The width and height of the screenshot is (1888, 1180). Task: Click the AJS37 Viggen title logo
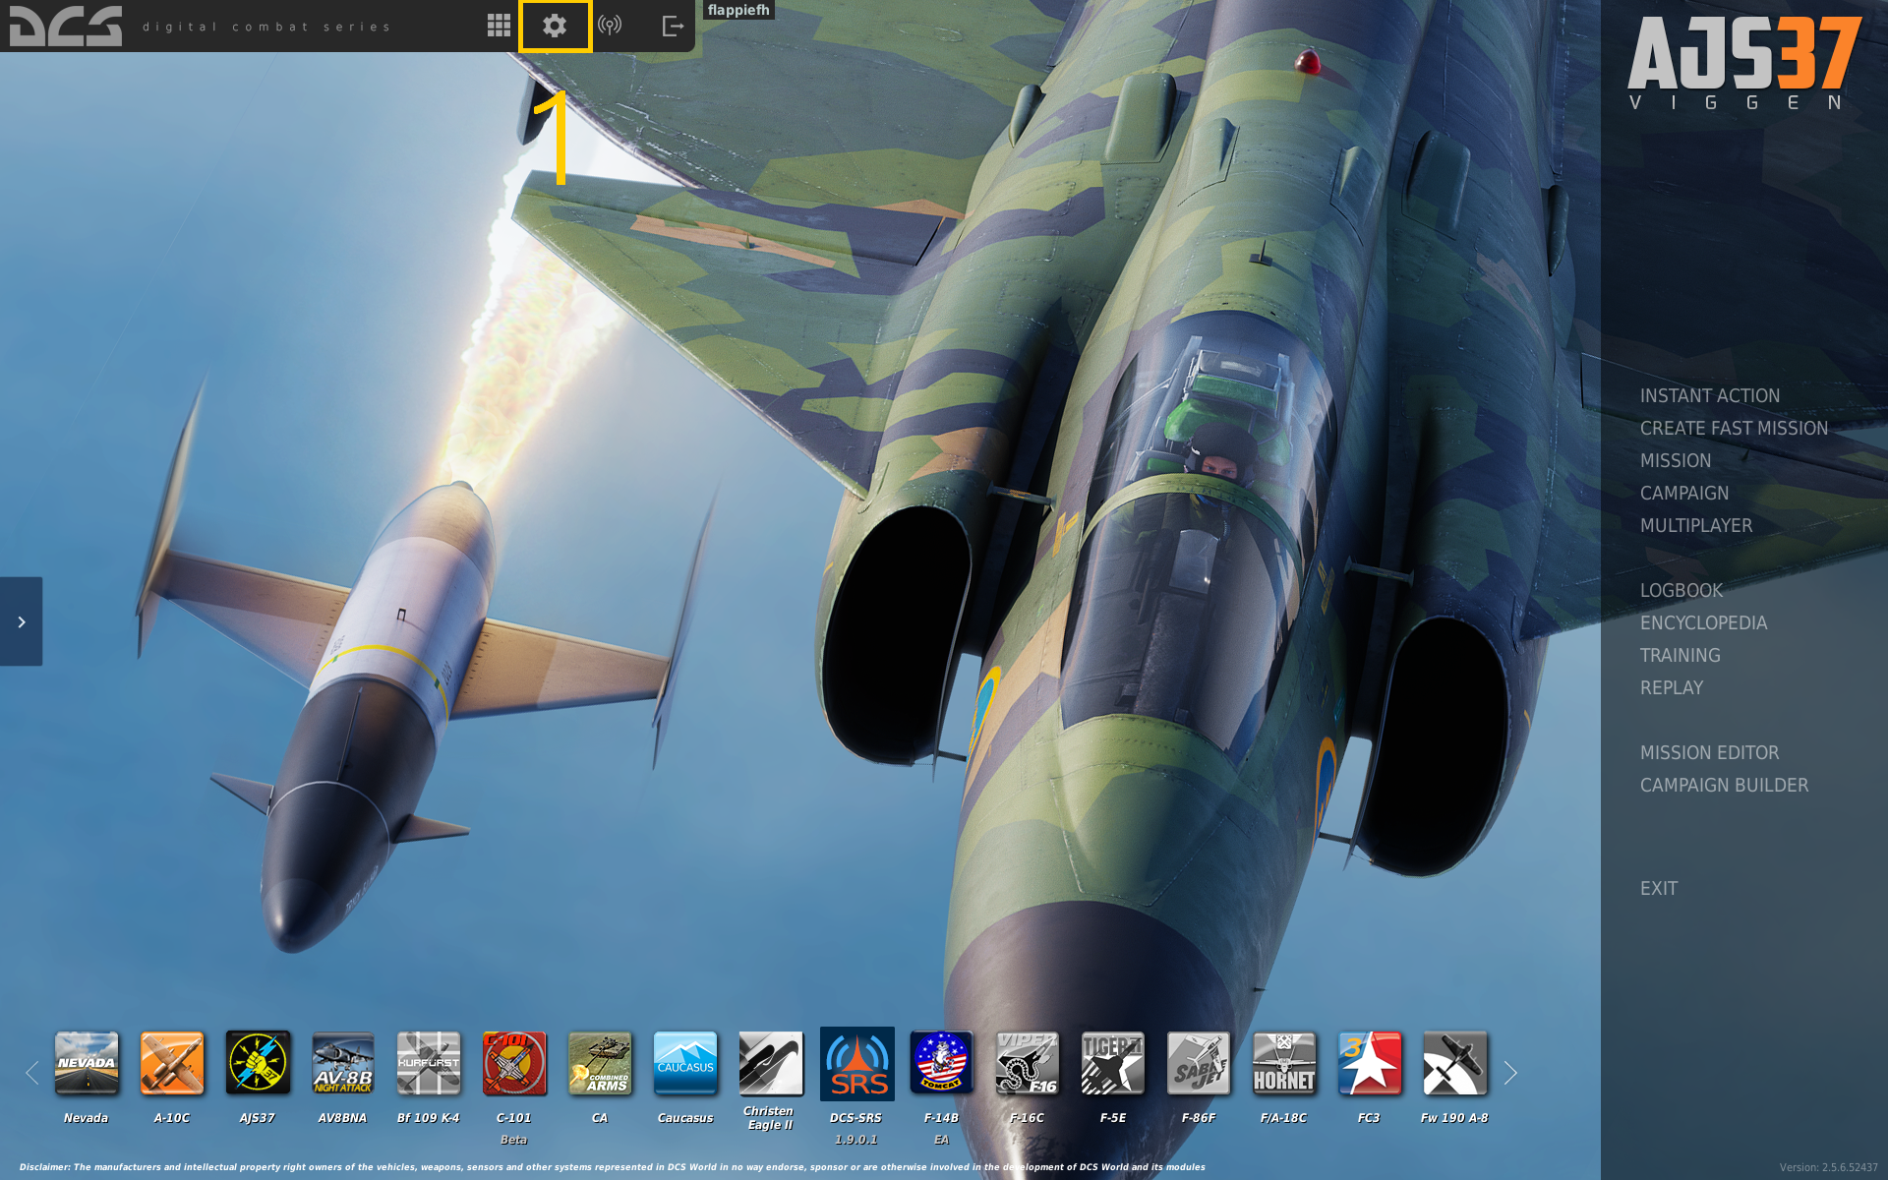click(x=1744, y=63)
